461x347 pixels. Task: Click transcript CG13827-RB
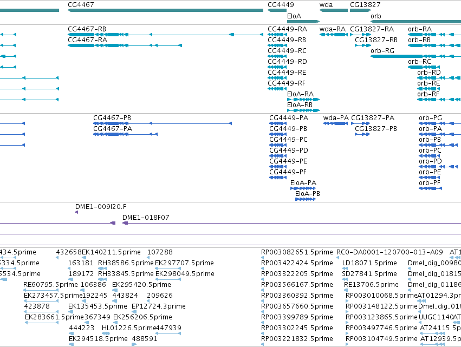coord(363,45)
